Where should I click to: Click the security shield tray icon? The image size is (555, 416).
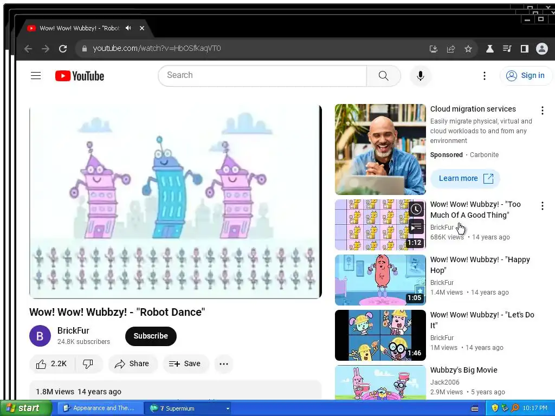pos(495,408)
